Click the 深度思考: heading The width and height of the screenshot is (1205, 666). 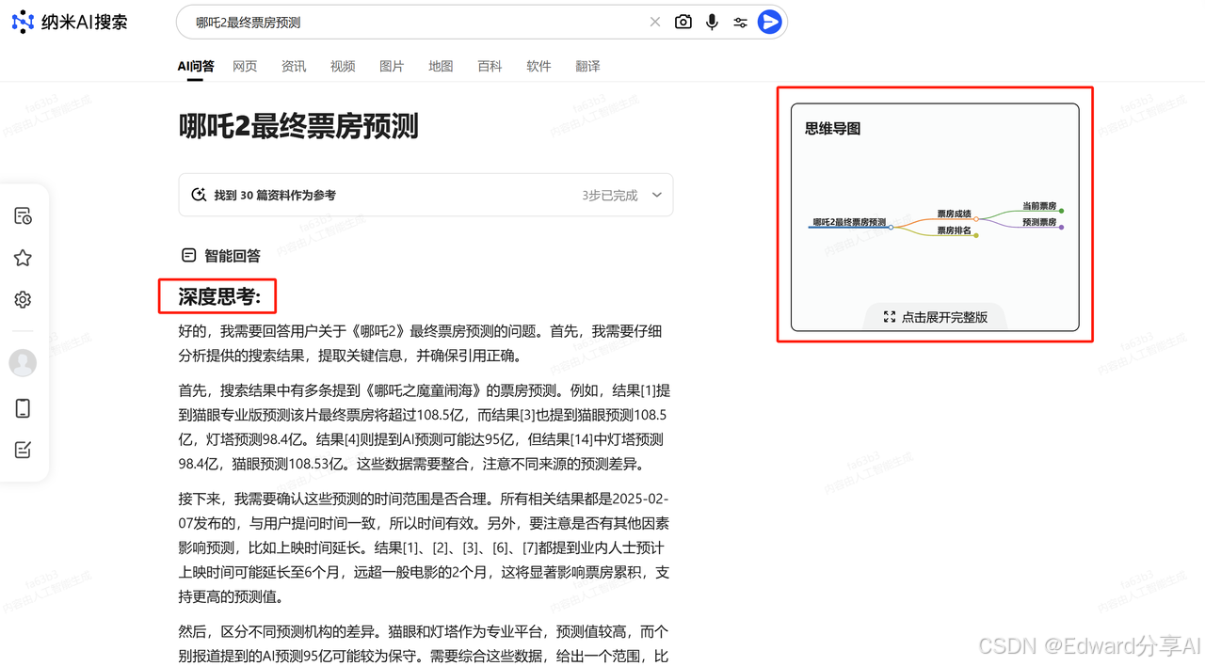(217, 297)
